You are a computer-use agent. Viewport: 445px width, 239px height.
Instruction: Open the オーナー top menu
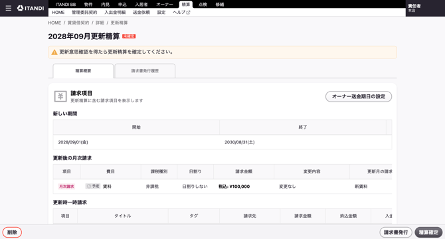click(165, 5)
